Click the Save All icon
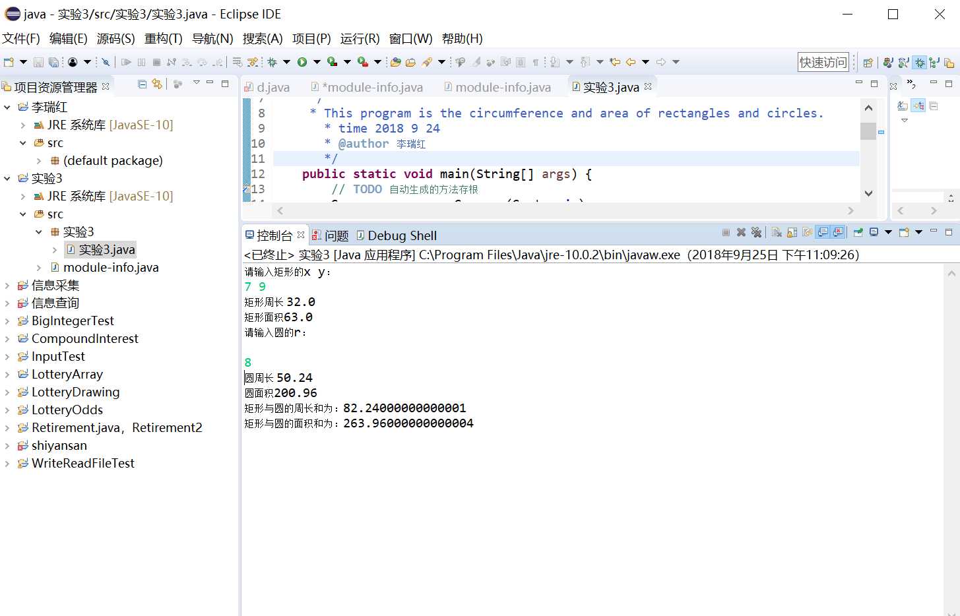Image resolution: width=960 pixels, height=616 pixels. 53,62
